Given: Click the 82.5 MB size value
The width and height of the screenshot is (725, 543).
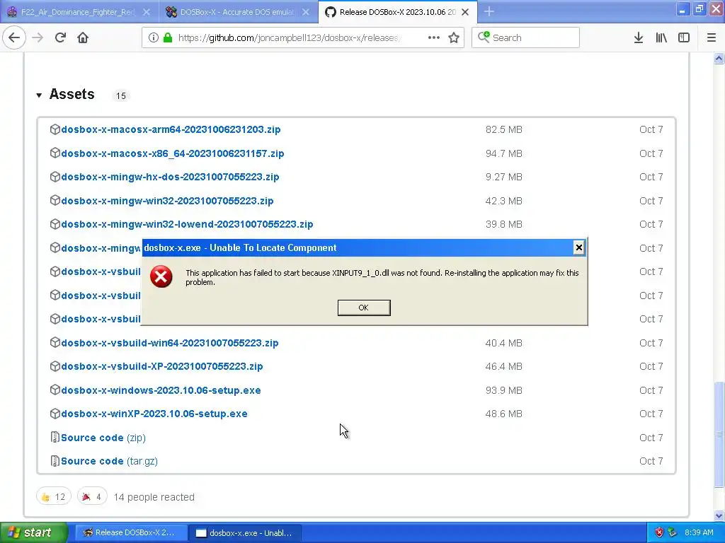Looking at the screenshot, I should (503, 130).
